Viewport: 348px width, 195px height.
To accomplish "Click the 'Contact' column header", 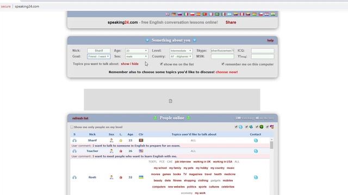I will pos(256,134).
